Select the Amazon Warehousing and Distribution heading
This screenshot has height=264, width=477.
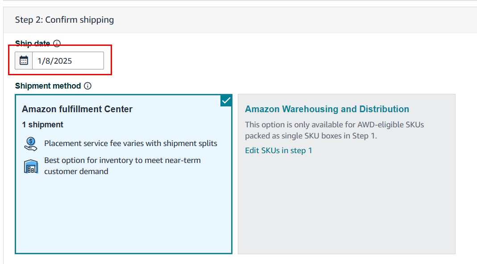(x=327, y=109)
